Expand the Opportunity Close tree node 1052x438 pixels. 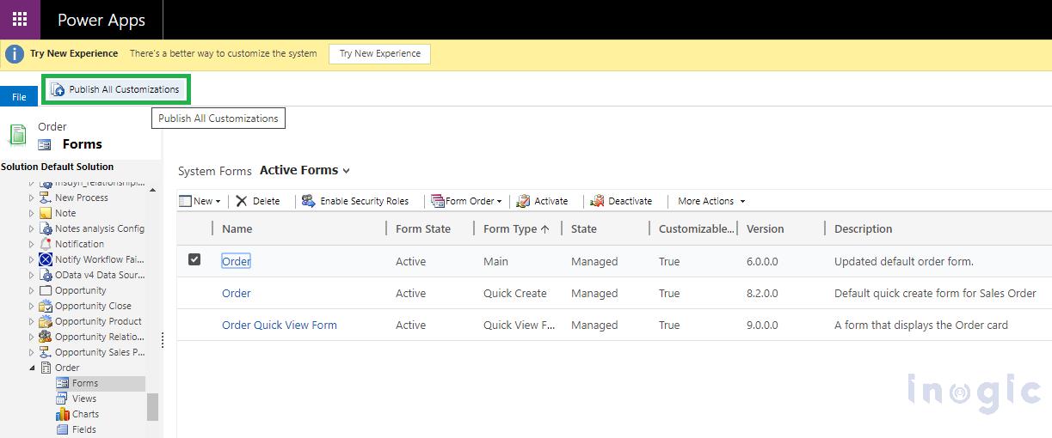pos(33,306)
